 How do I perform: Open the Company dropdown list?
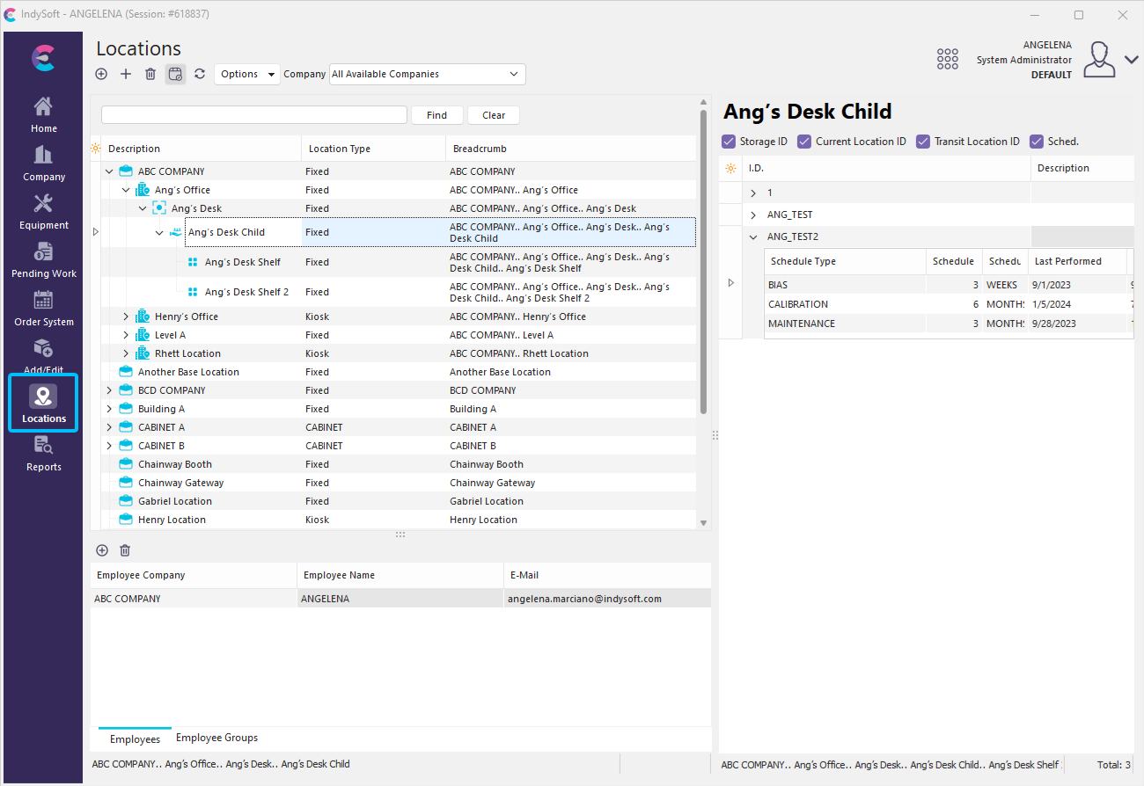point(427,75)
